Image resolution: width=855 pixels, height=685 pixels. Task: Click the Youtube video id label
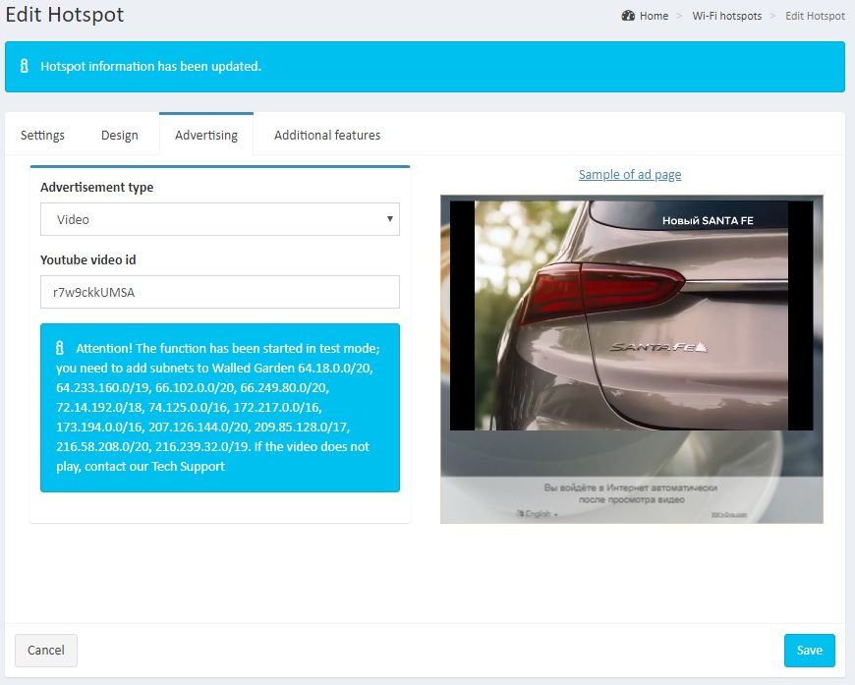pyautogui.click(x=88, y=259)
